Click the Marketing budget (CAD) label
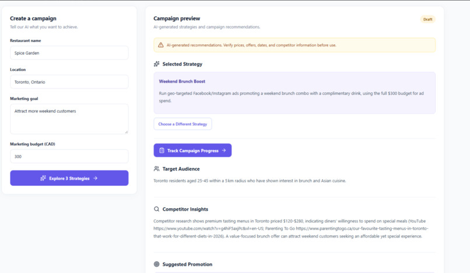Image resolution: width=470 pixels, height=273 pixels. coord(33,144)
